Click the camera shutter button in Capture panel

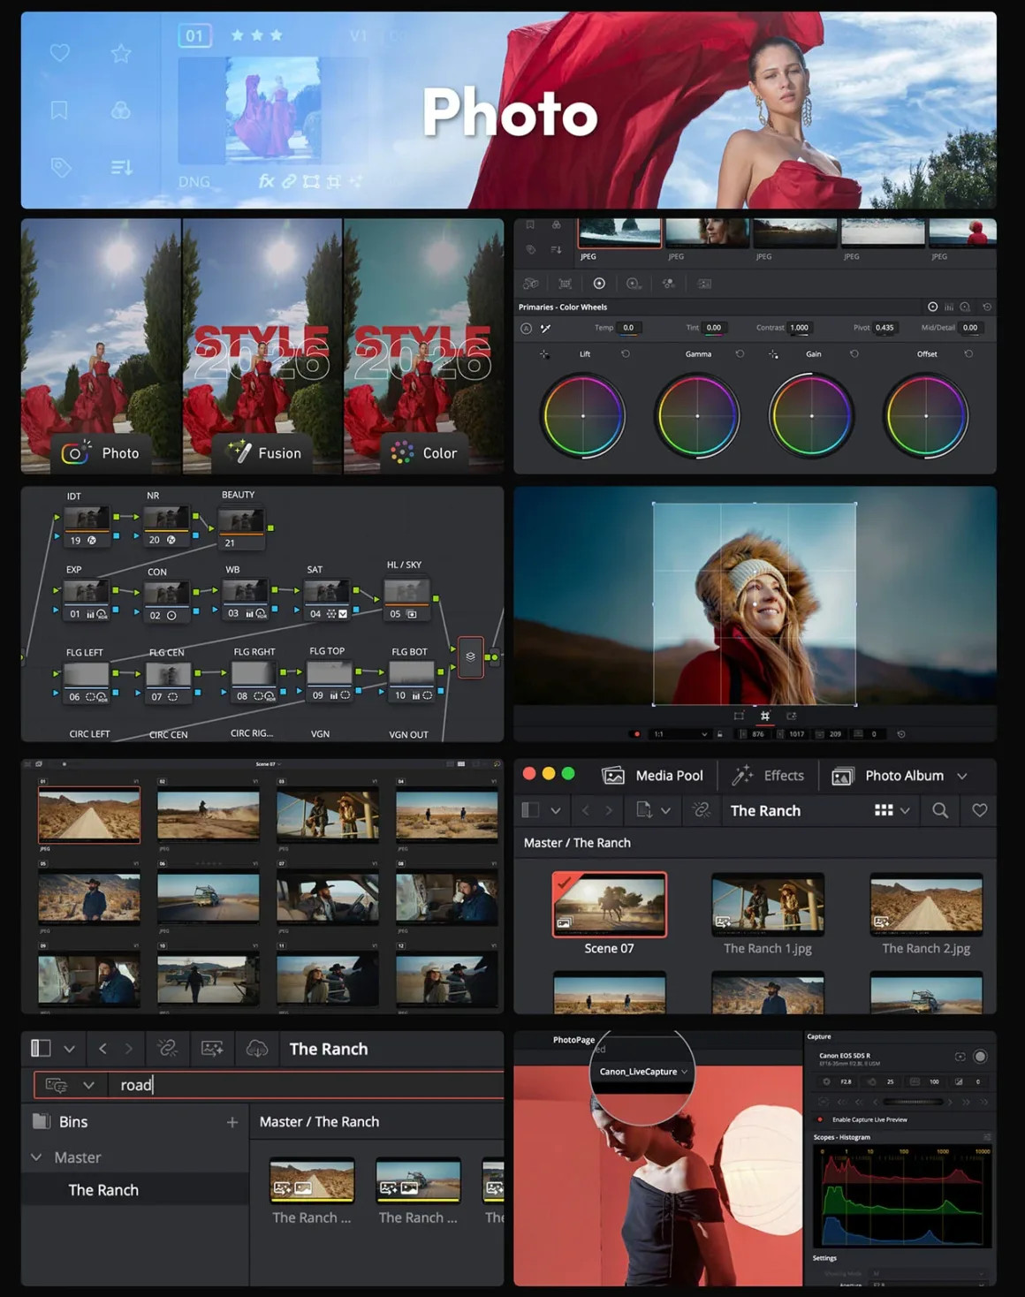[980, 1056]
